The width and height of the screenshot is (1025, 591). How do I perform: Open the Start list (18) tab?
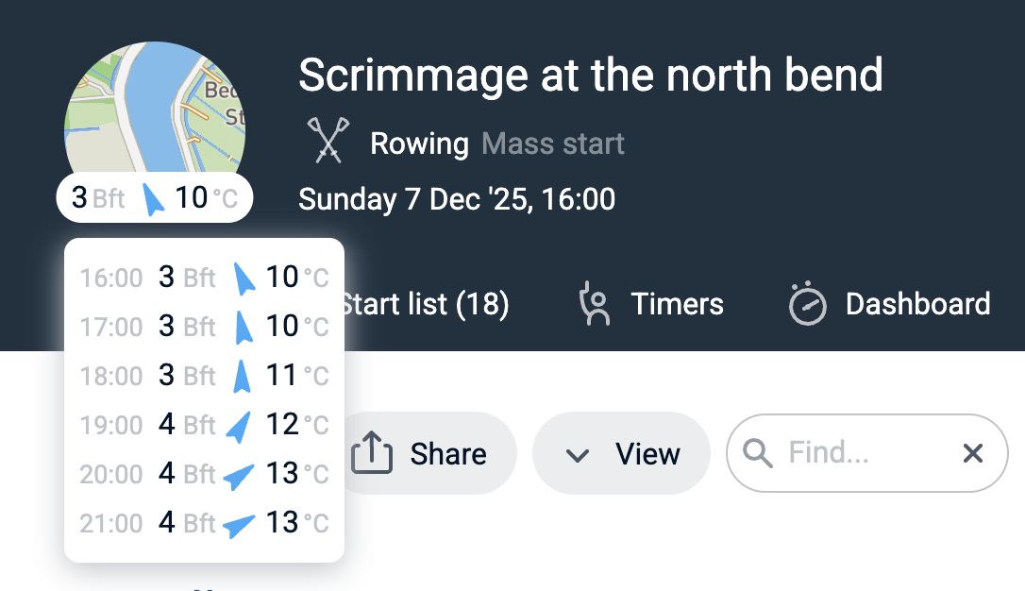[x=425, y=304]
